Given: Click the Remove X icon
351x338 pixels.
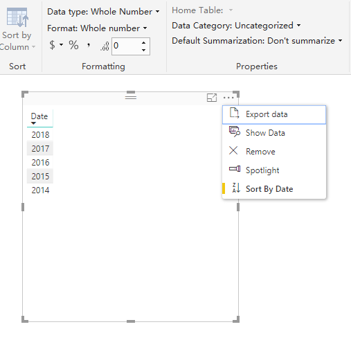Looking at the screenshot, I should pos(233,150).
